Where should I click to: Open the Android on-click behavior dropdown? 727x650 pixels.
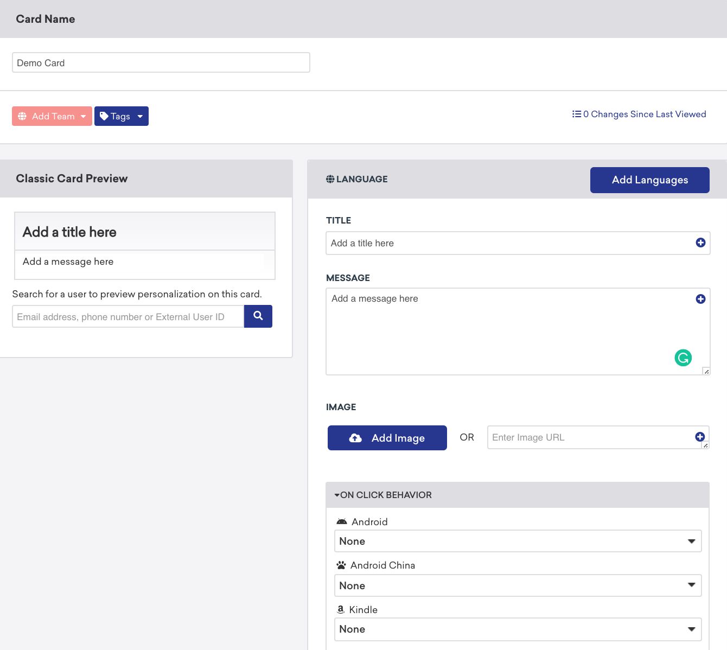518,541
